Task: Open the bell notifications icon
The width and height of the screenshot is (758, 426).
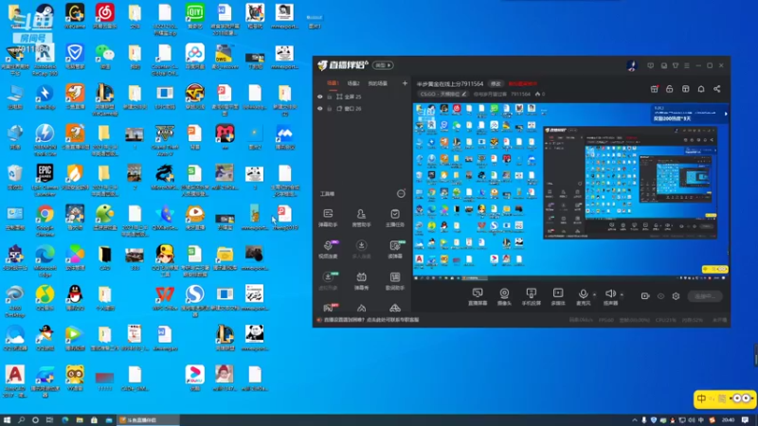Action: (x=701, y=89)
